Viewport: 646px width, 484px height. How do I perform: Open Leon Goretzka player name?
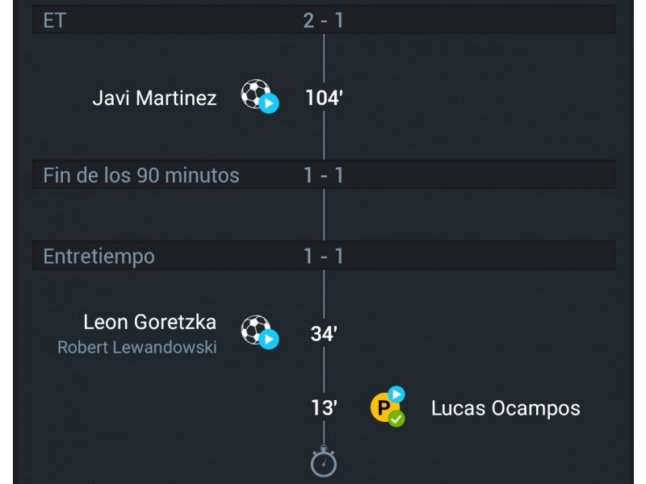tap(150, 322)
